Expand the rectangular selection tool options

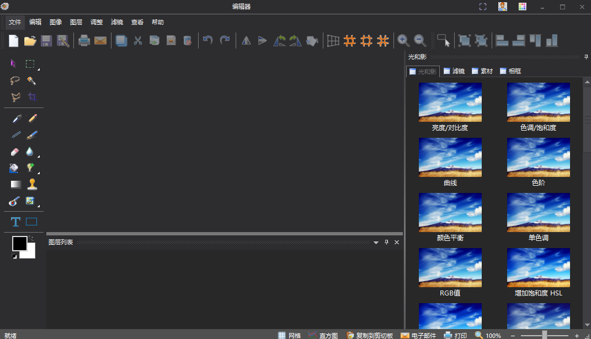(38, 69)
